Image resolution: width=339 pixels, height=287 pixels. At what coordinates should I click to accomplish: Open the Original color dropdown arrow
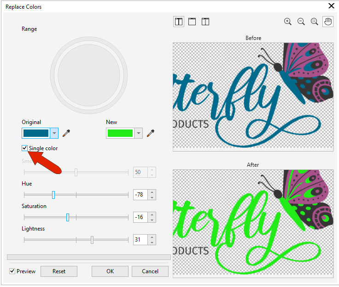54,133
